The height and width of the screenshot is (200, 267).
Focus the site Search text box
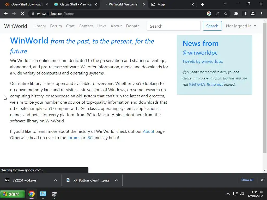174,26
